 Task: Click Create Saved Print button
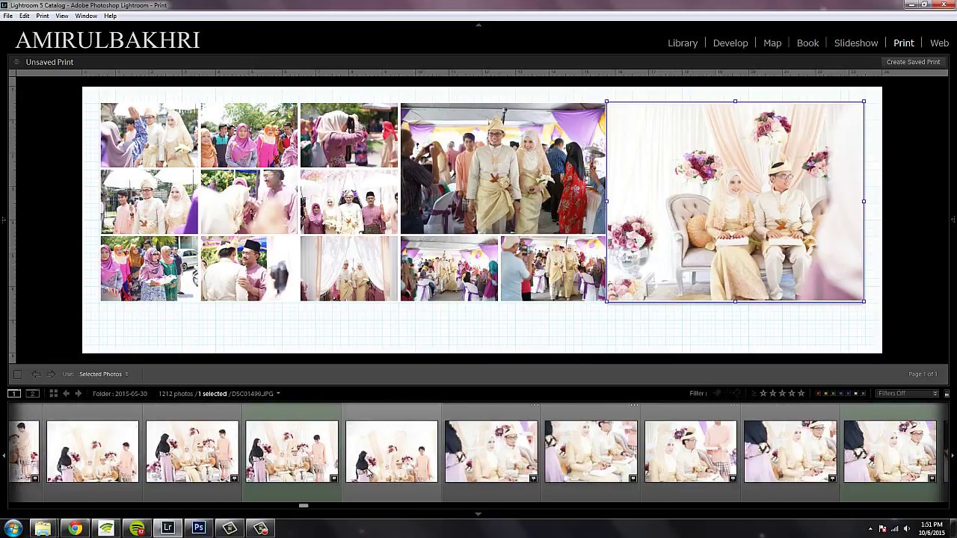[913, 62]
